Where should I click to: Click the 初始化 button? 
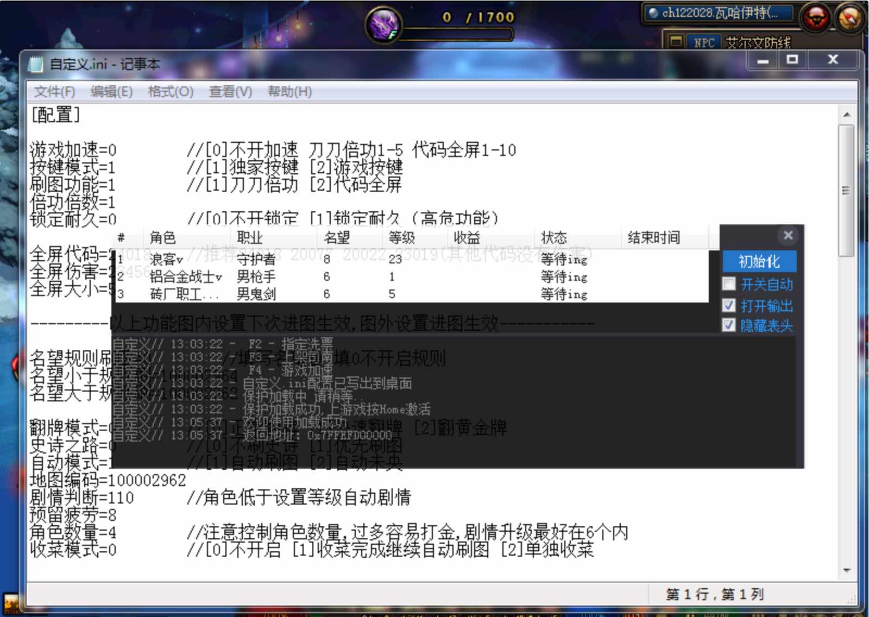(759, 261)
